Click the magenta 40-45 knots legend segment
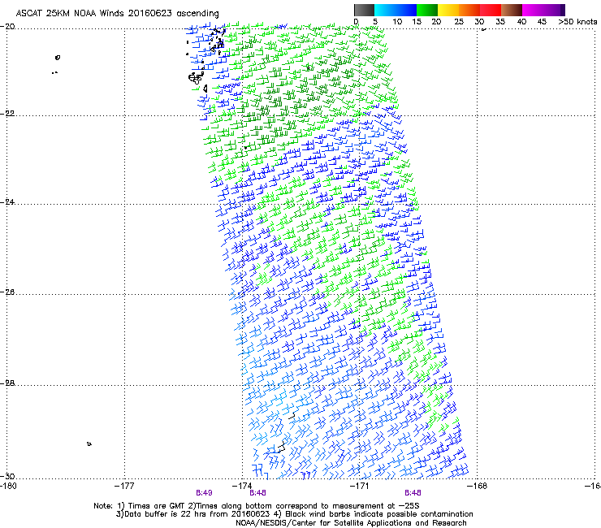 (533, 10)
